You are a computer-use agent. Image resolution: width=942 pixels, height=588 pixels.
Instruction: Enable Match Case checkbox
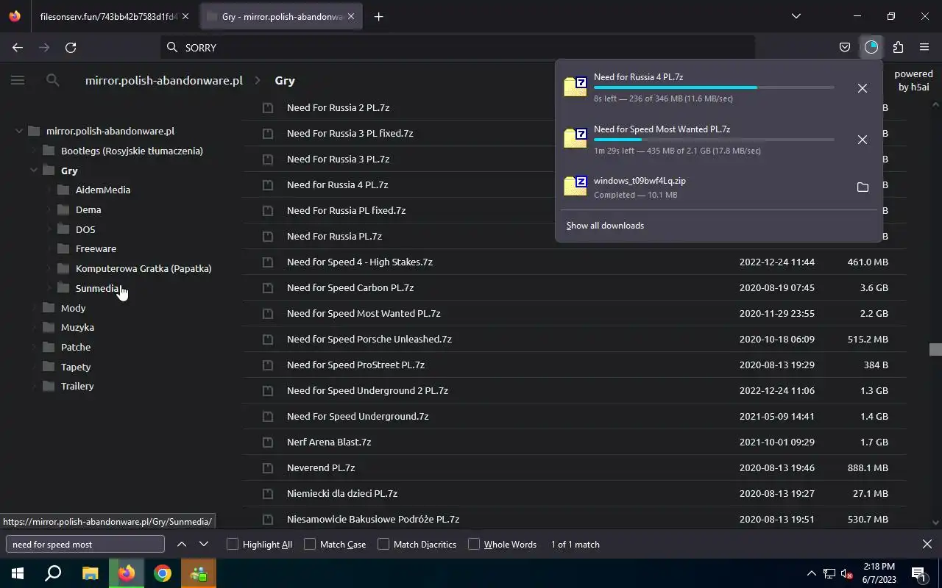pos(310,544)
